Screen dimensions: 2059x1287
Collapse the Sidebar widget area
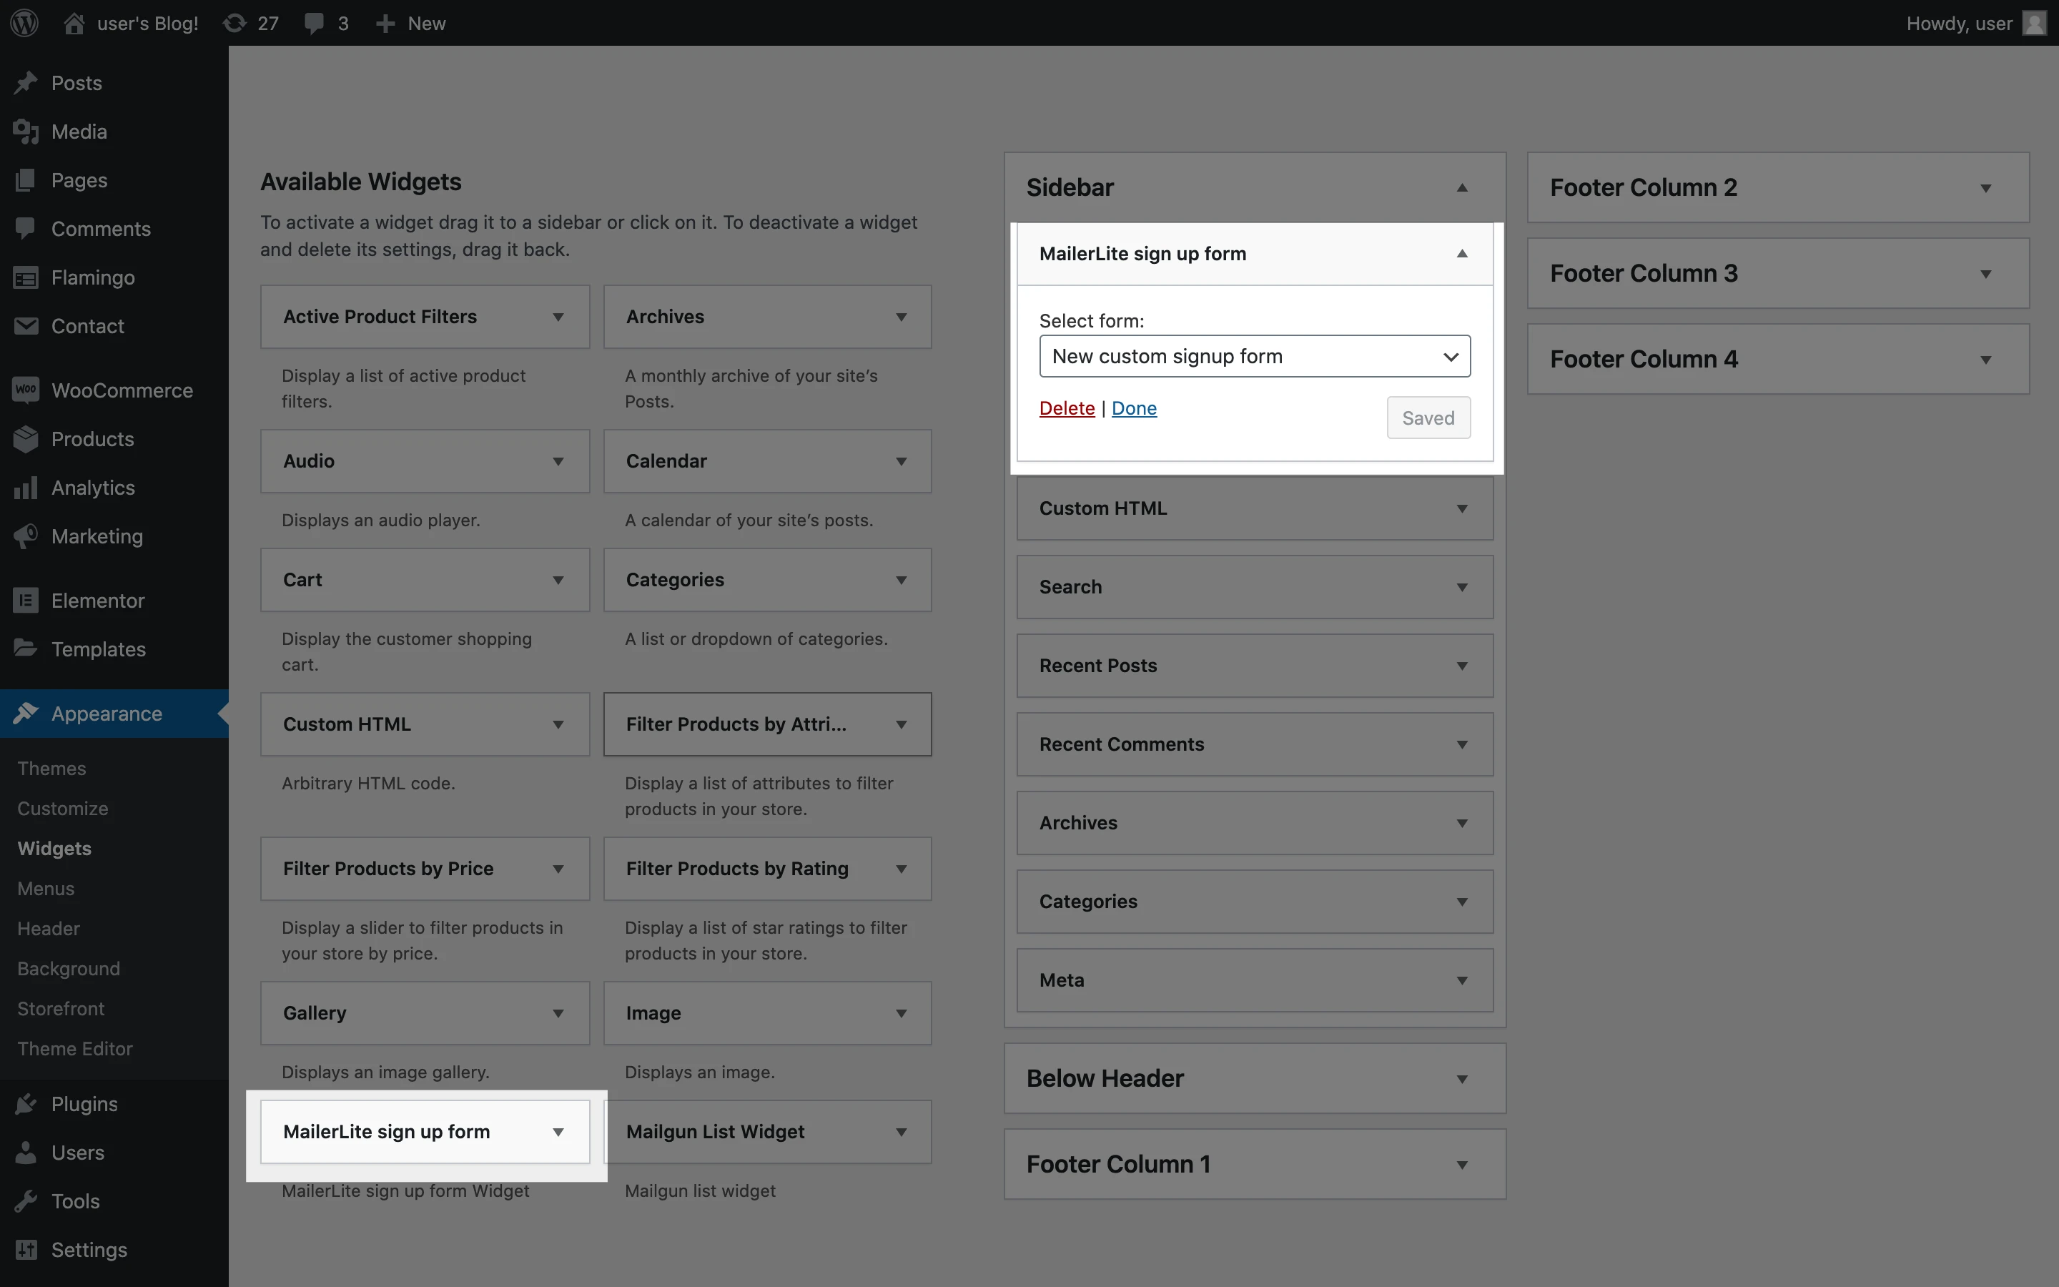(1461, 187)
